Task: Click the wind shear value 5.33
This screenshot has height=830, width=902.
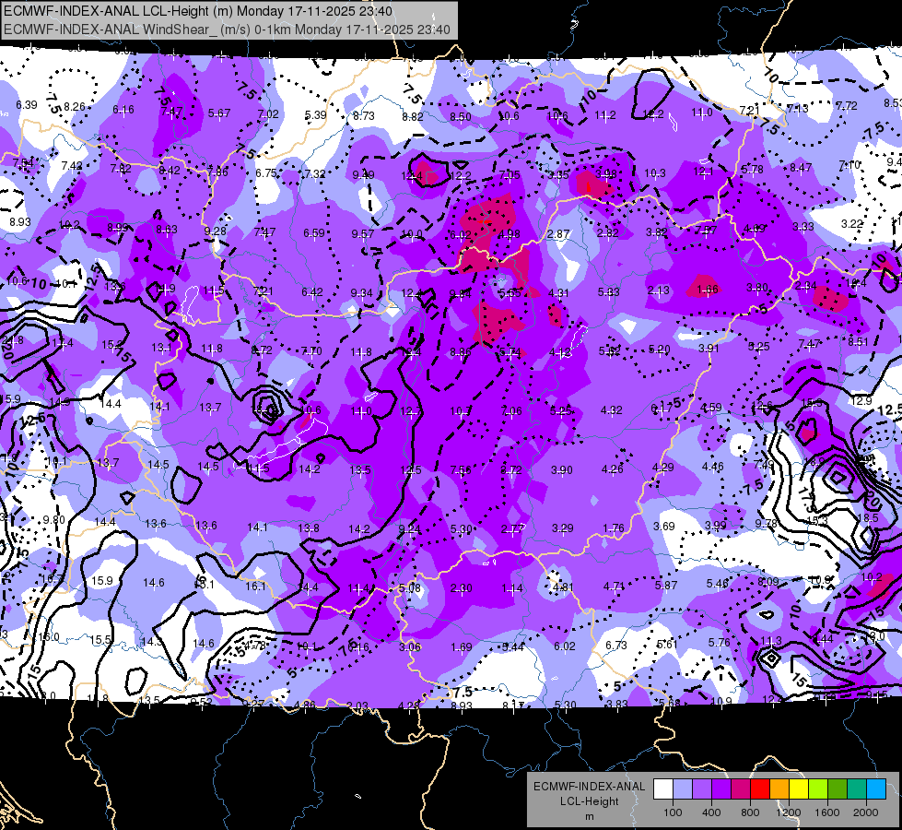Action: [609, 292]
